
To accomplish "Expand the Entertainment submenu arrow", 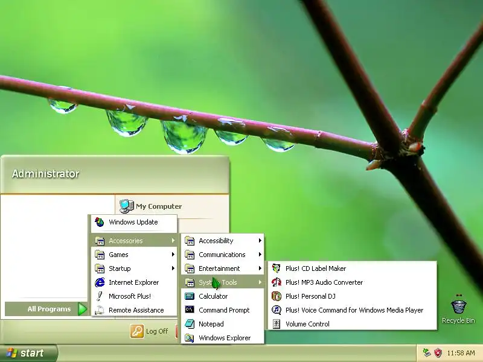I will click(260, 268).
